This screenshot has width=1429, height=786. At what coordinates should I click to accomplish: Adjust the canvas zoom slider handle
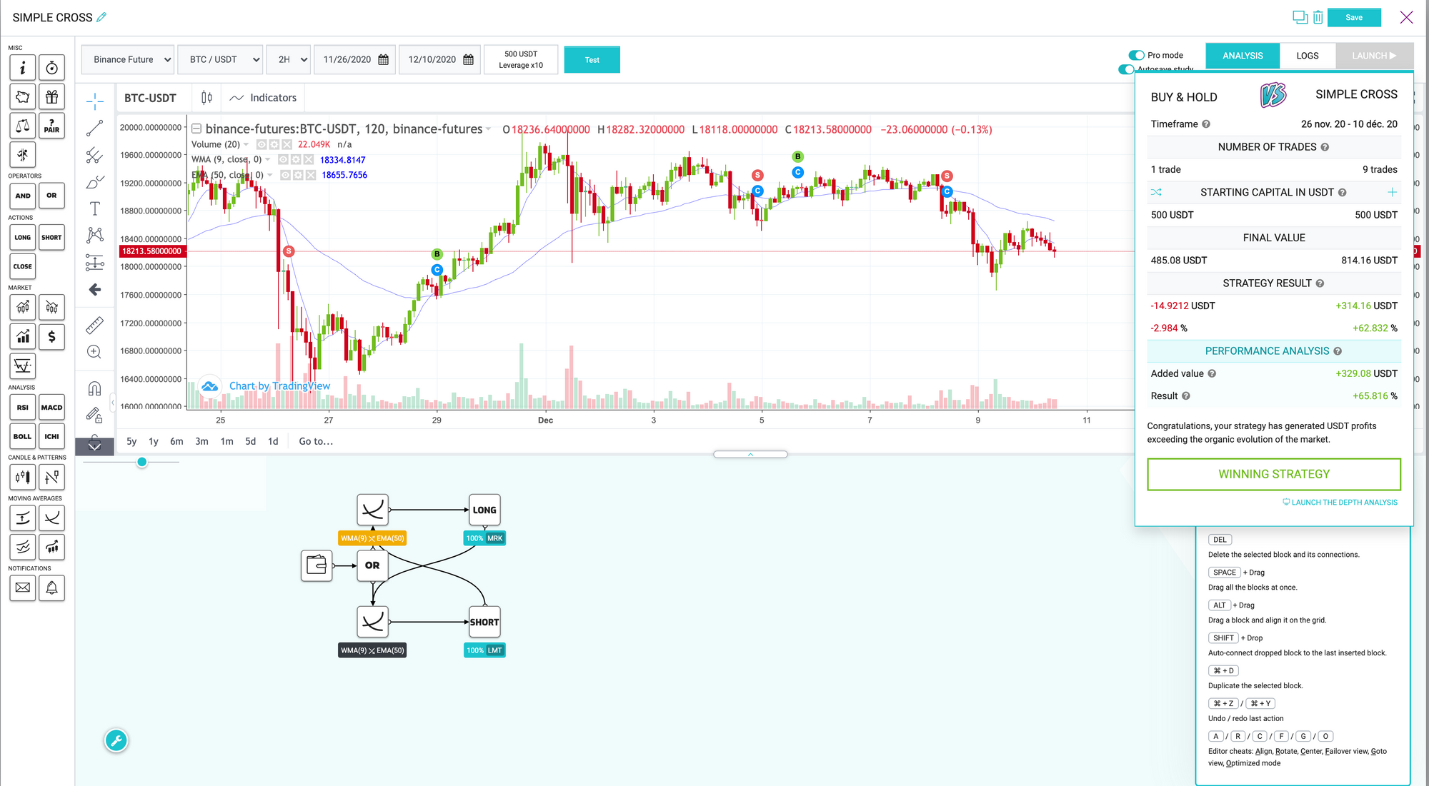(x=142, y=462)
